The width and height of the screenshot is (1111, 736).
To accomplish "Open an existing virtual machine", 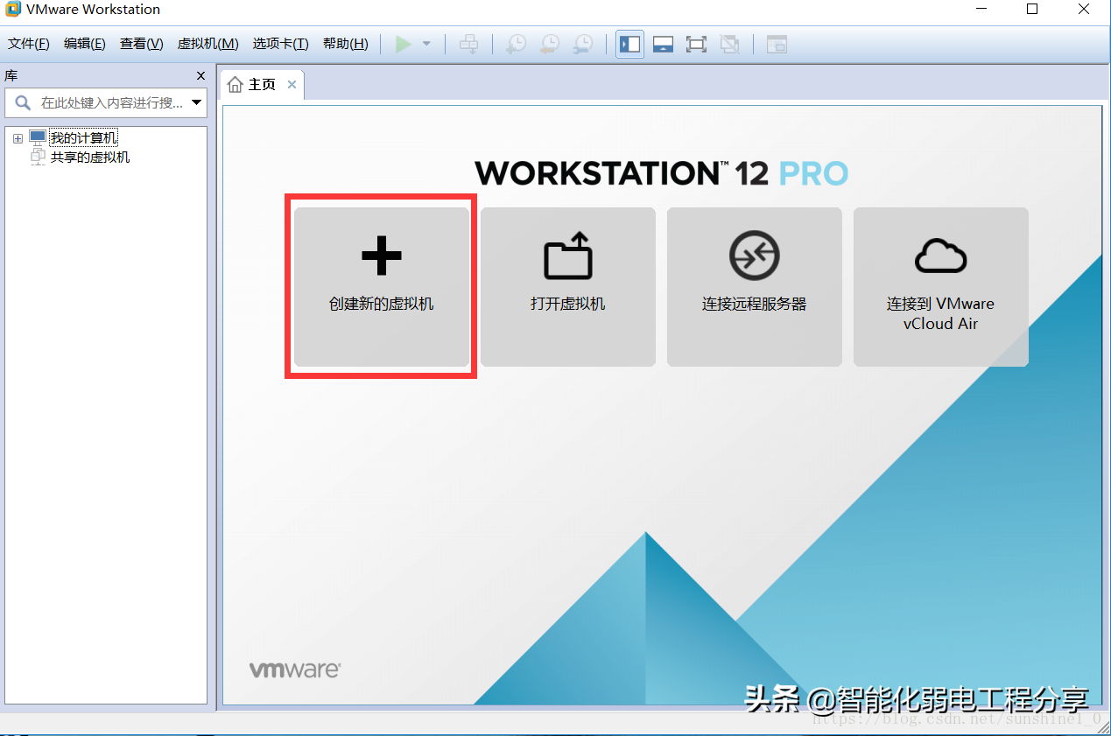I will pos(567,287).
